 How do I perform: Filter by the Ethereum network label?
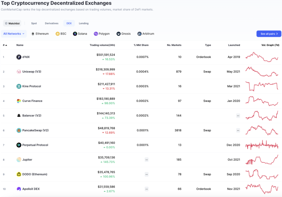(x=42, y=34)
